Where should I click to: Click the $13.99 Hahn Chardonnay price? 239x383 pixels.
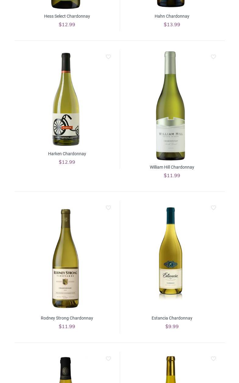point(172,24)
